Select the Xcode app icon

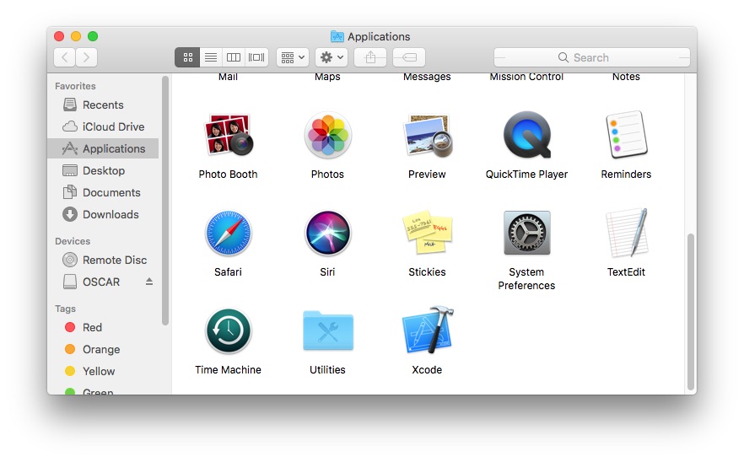(428, 330)
